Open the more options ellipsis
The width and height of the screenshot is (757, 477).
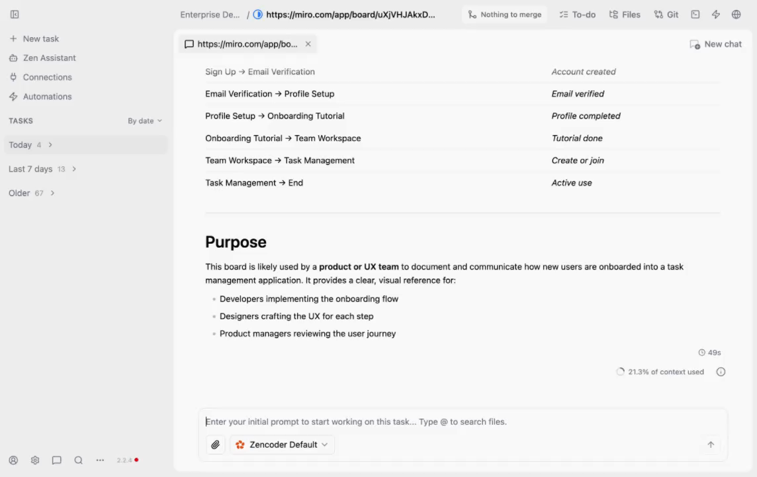pos(100,460)
